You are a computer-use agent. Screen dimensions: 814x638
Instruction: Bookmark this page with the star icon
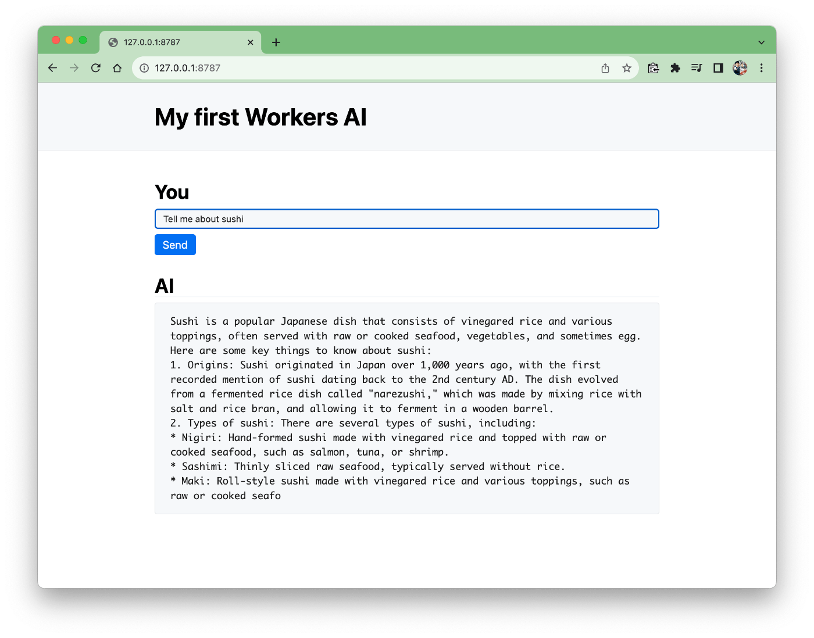tap(626, 68)
